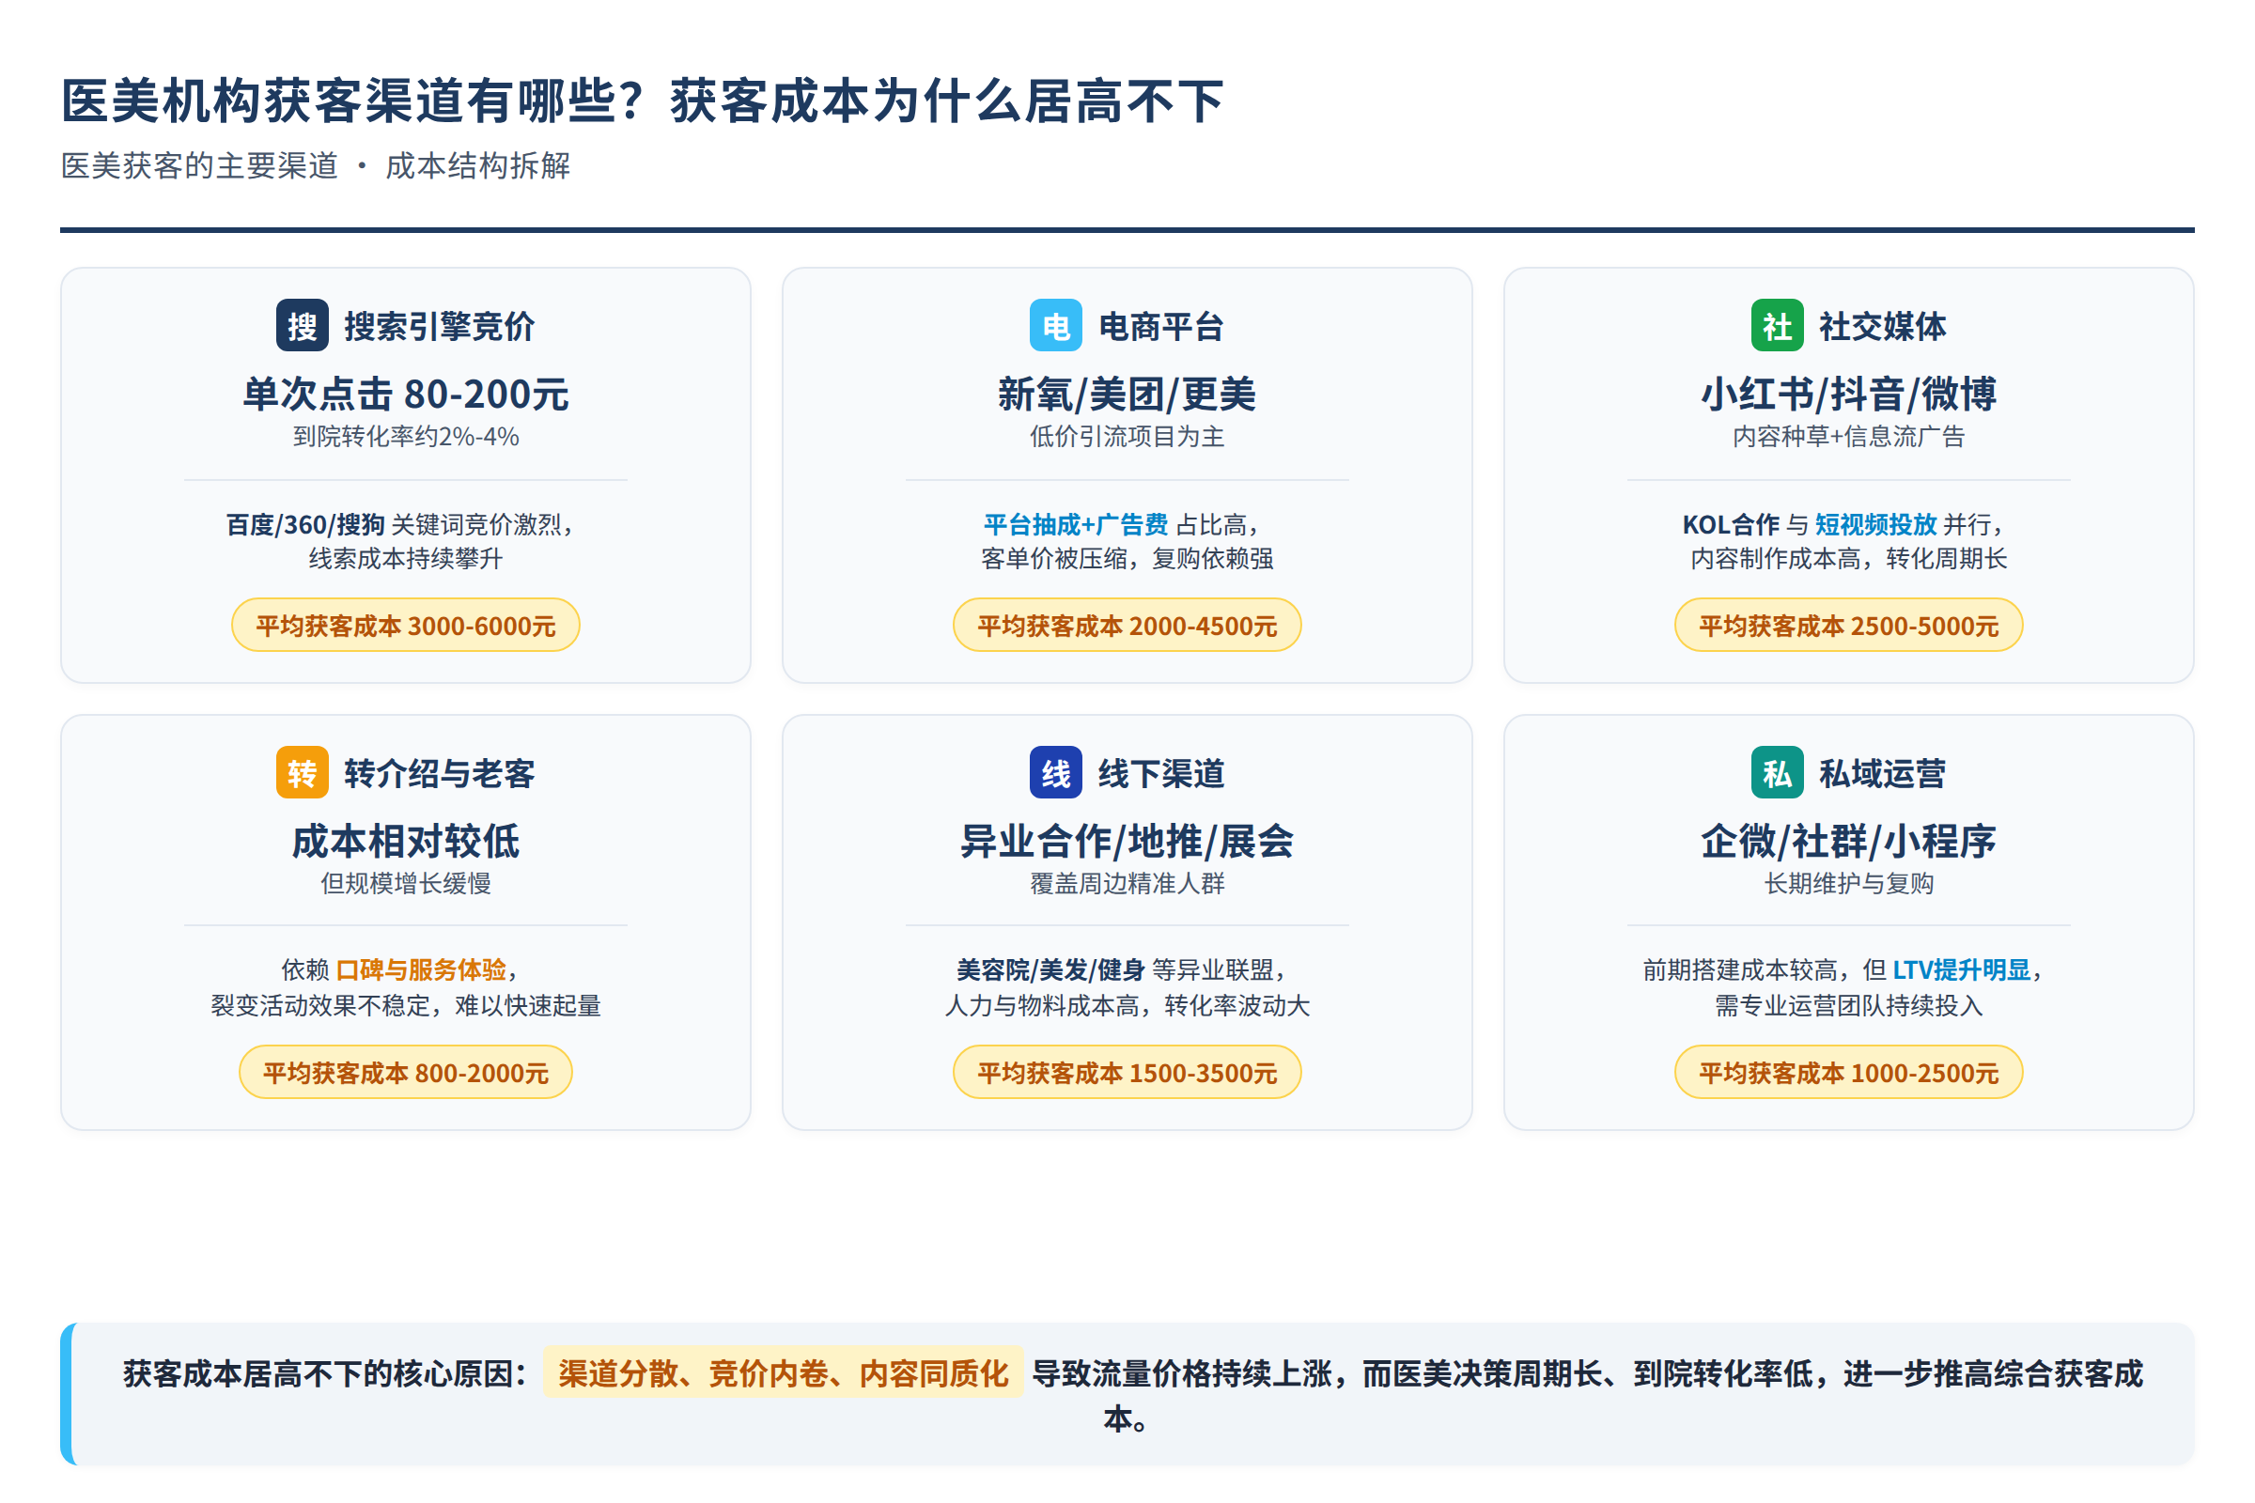This screenshot has height=1503, width=2255.
Task: Click the subtitle 低价引流项目为主
Action: [1127, 436]
